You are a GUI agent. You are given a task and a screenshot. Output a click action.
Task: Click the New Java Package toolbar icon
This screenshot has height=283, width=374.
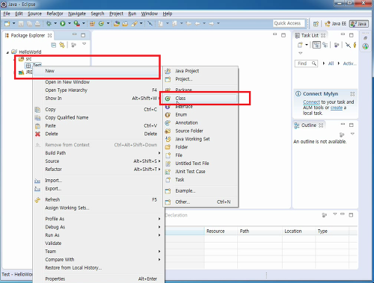tap(93, 24)
